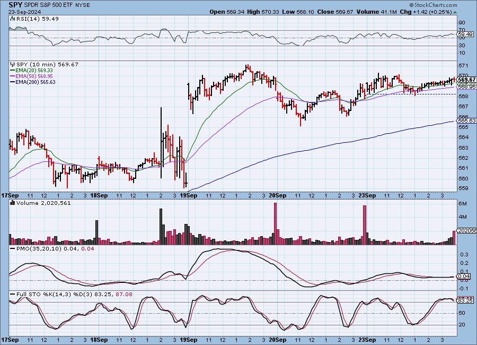The height and width of the screenshot is (345, 477).
Task: Click the tallest volume bar at the 20Sep open
Action: 275,223
